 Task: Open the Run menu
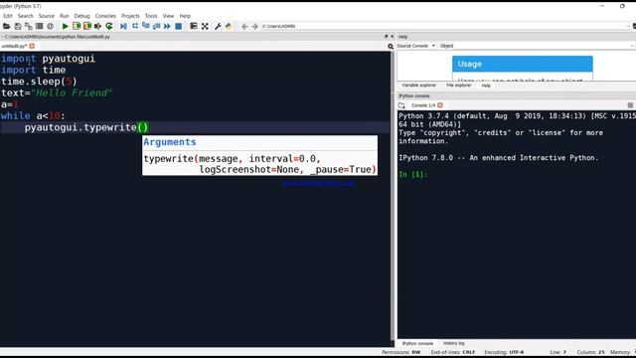pos(64,16)
